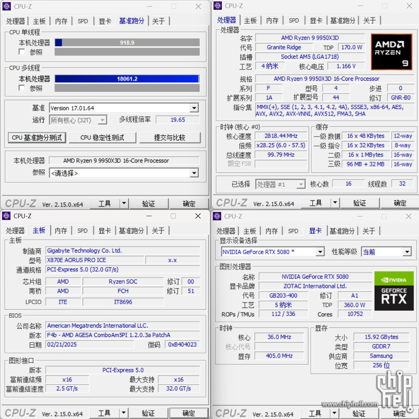
Task: Open the 处理器 tab in the graphics window
Action: (x=226, y=231)
